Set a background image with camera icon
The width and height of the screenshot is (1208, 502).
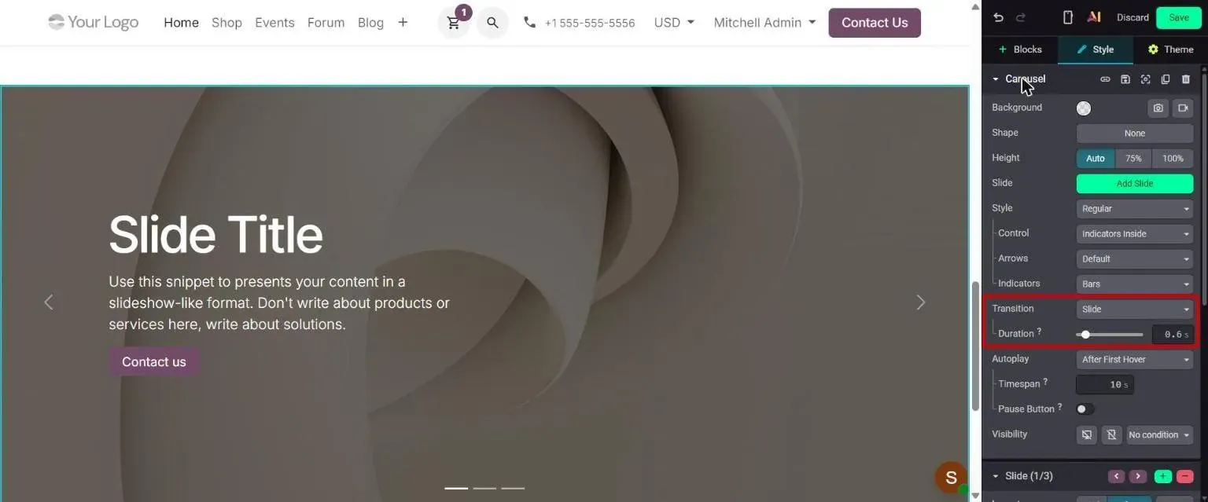[x=1158, y=108]
